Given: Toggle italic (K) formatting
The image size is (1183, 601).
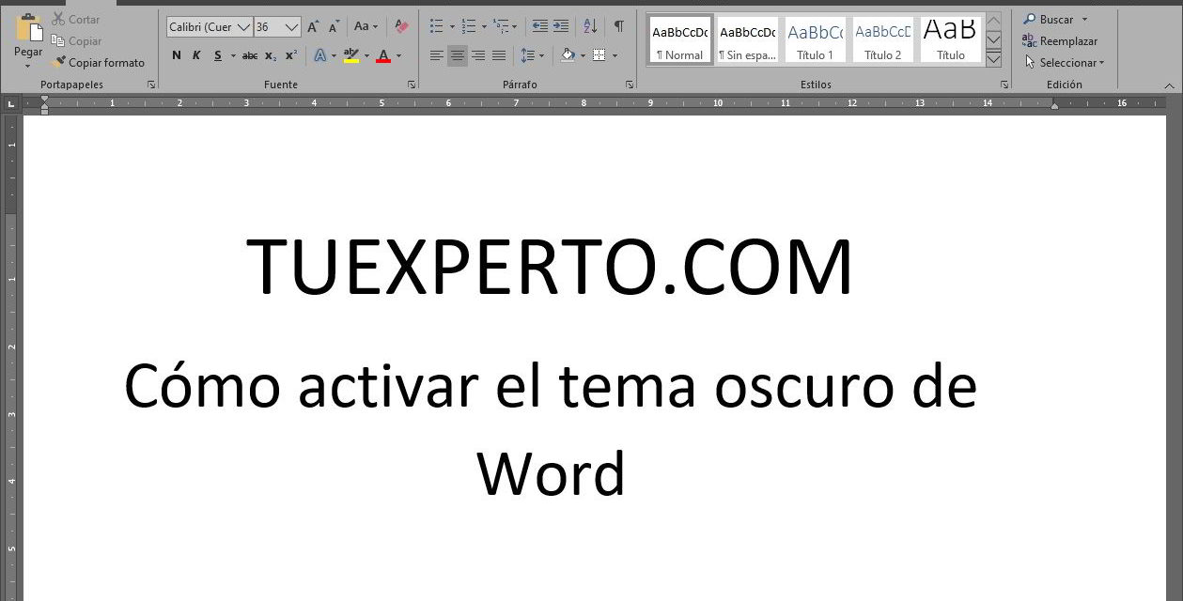Looking at the screenshot, I should pos(196,56).
